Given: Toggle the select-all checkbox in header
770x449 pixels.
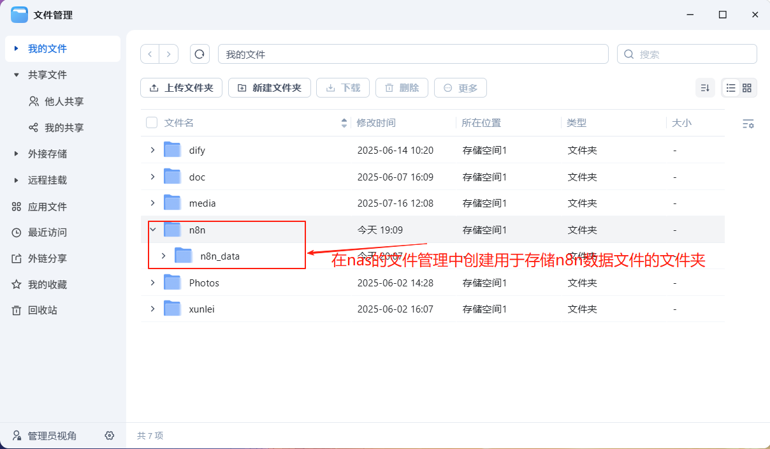Looking at the screenshot, I should pyautogui.click(x=151, y=122).
